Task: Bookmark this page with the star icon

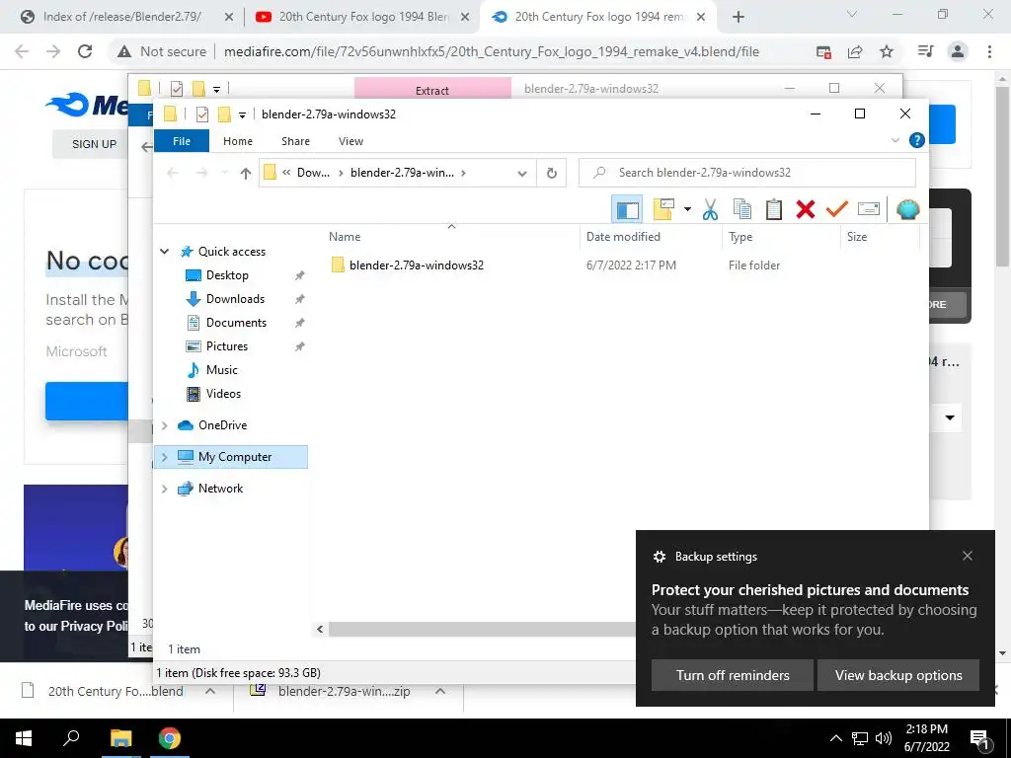Action: coord(887,51)
